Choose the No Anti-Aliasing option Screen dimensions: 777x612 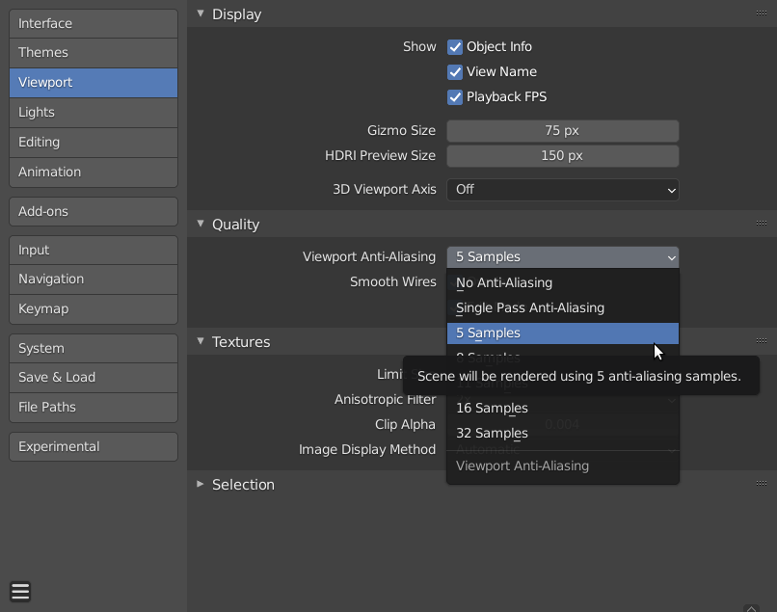[x=503, y=282]
